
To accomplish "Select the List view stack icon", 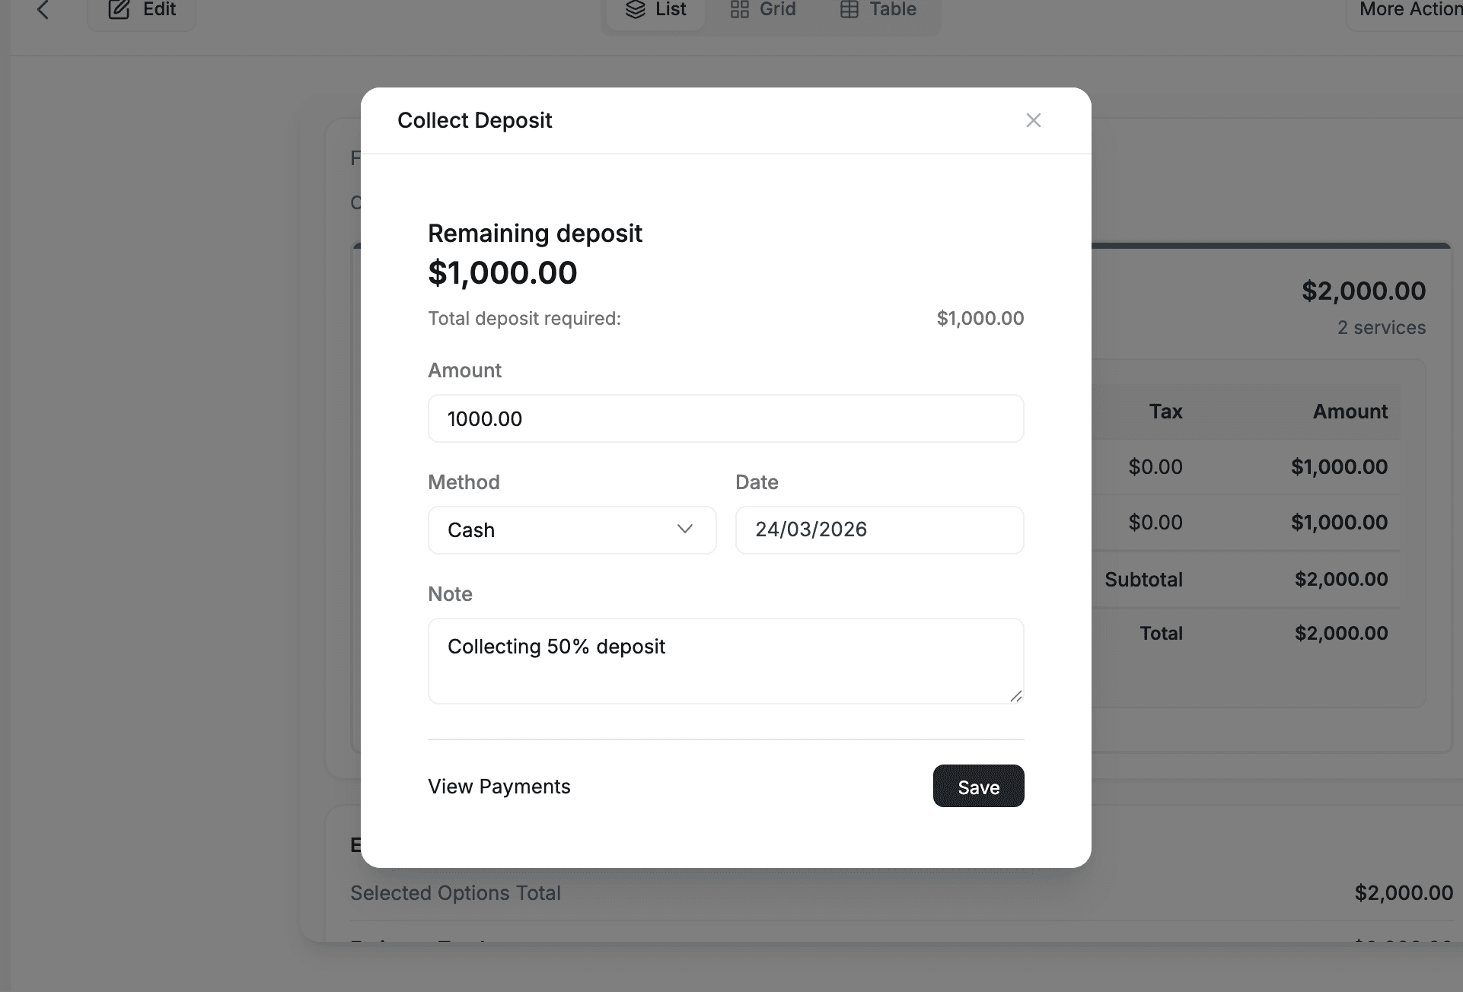I will pos(636,10).
